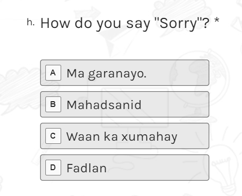
Task: Click the "Mahadsanid" text label
Action: point(104,105)
